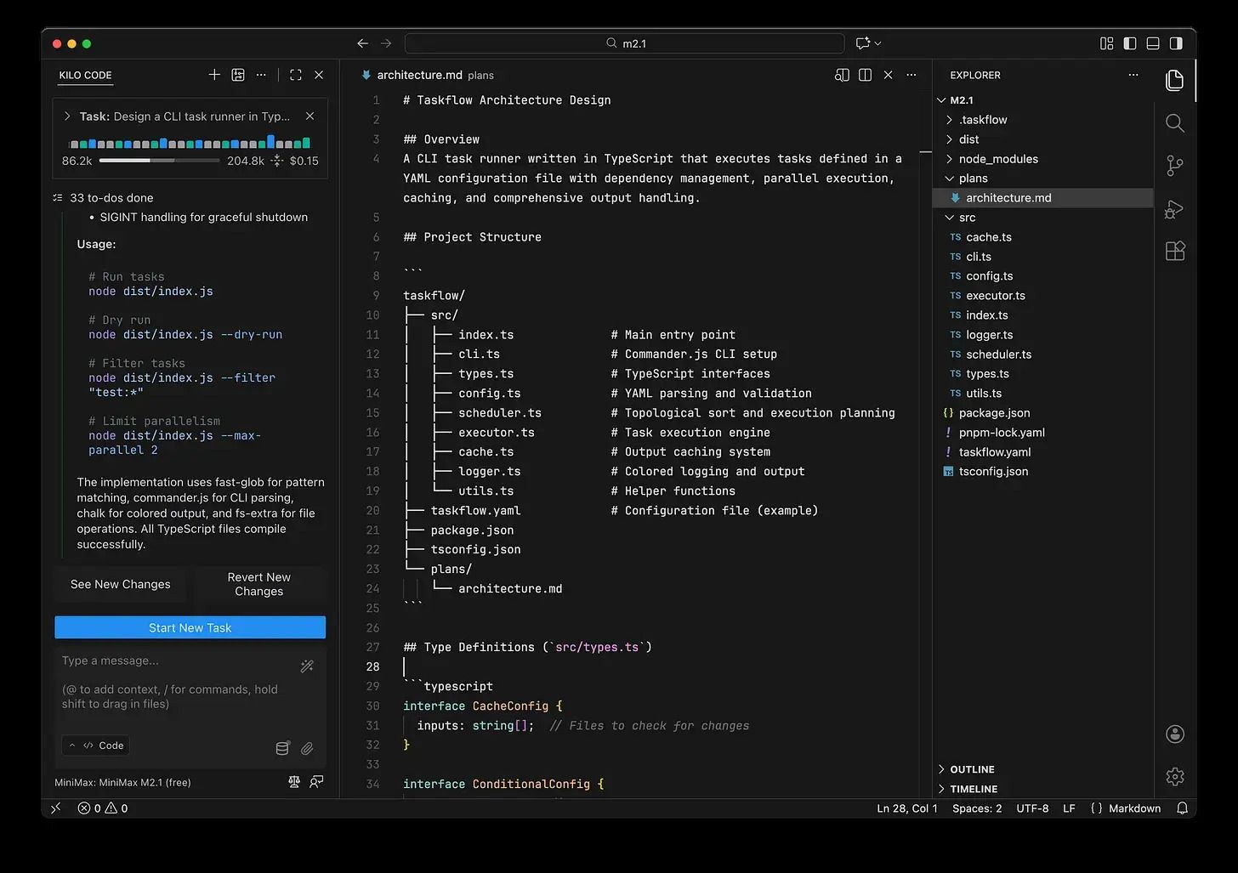Open the Extensions view
This screenshot has height=873, width=1238.
(x=1174, y=252)
